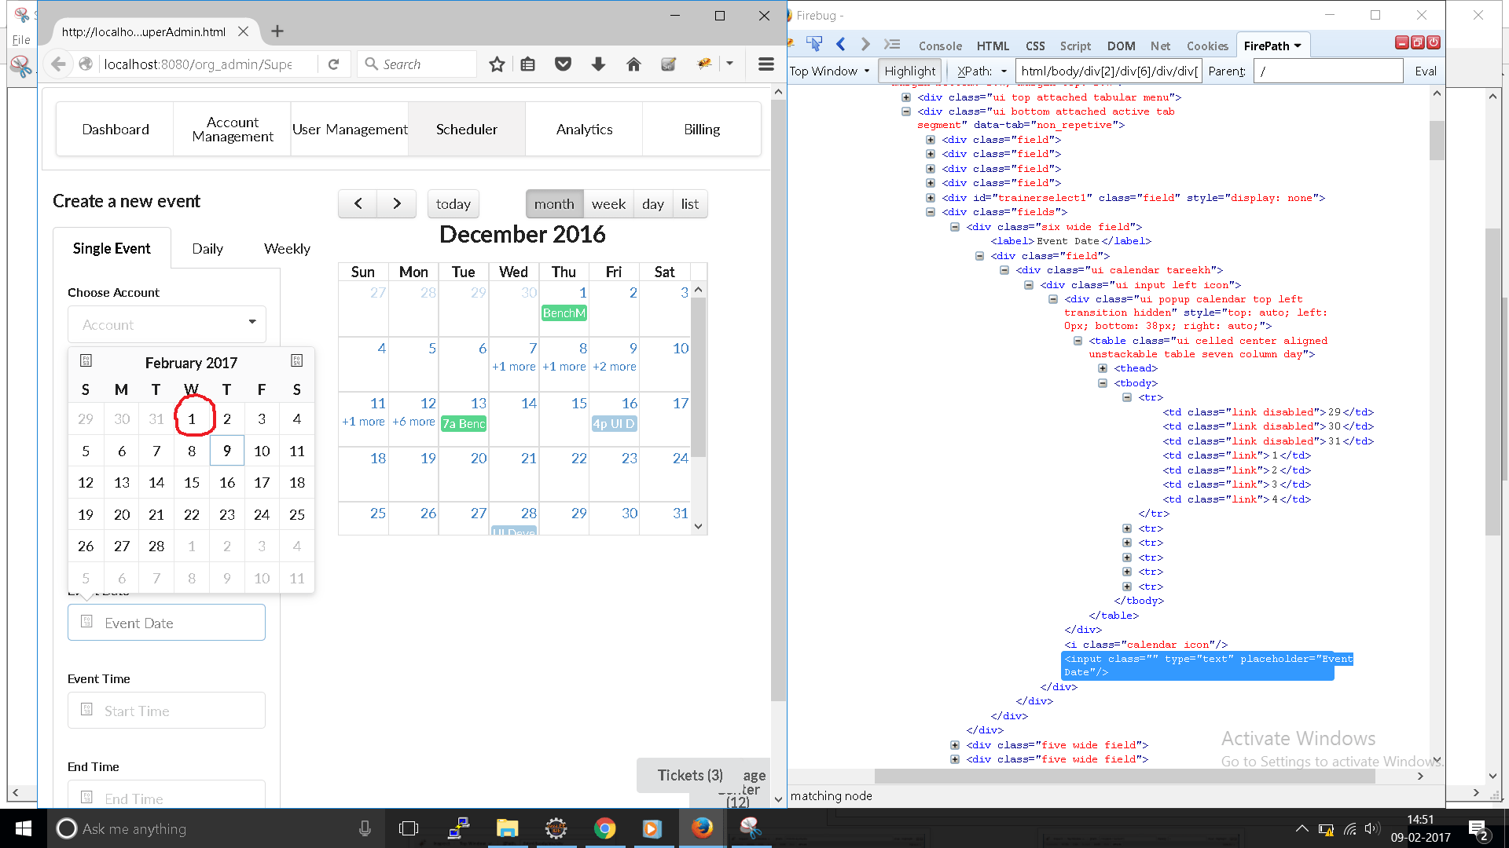
Task: Open the XPath dropdown in FirePath bar
Action: click(x=980, y=71)
